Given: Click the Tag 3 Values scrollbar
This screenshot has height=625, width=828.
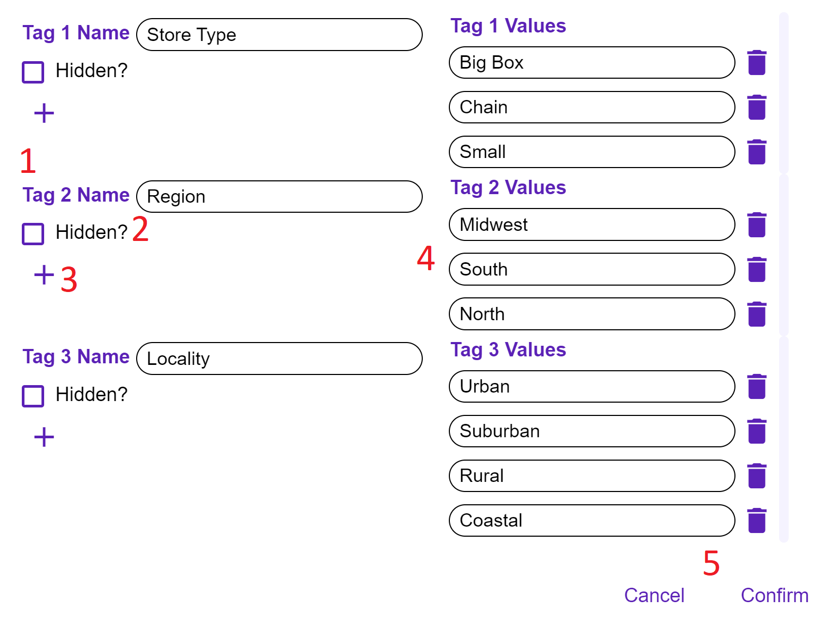Looking at the screenshot, I should click(x=783, y=439).
